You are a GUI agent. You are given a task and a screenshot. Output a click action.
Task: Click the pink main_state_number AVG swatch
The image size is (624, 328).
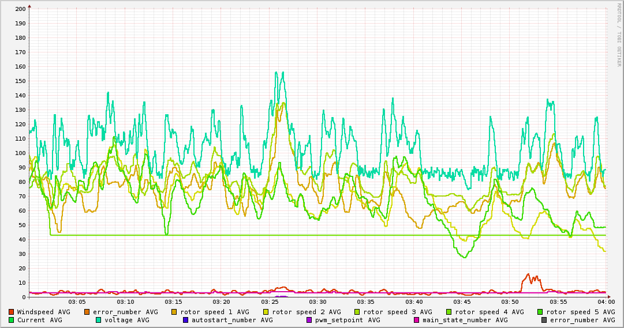point(417,320)
